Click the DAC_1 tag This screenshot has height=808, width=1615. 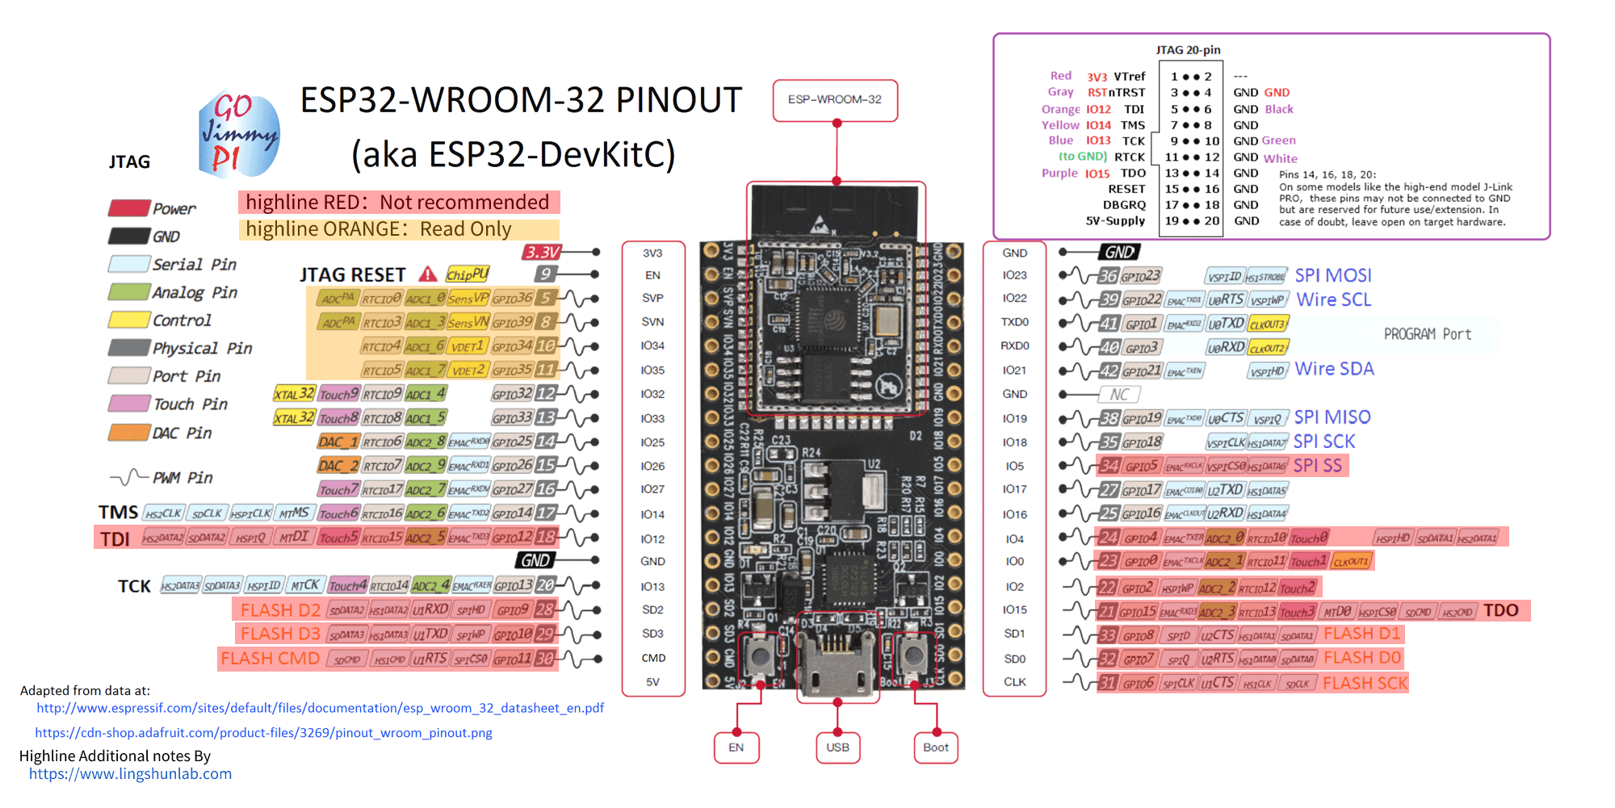pyautogui.click(x=338, y=442)
